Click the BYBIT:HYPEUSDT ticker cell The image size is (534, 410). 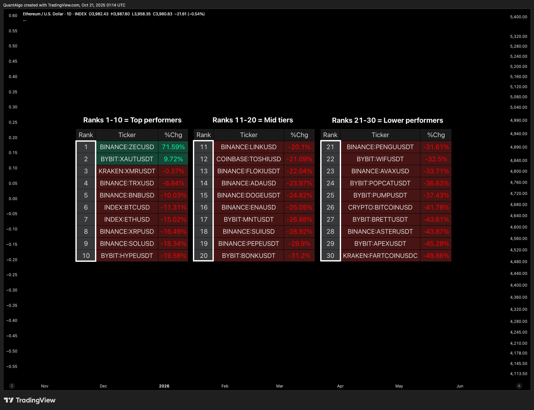point(127,256)
